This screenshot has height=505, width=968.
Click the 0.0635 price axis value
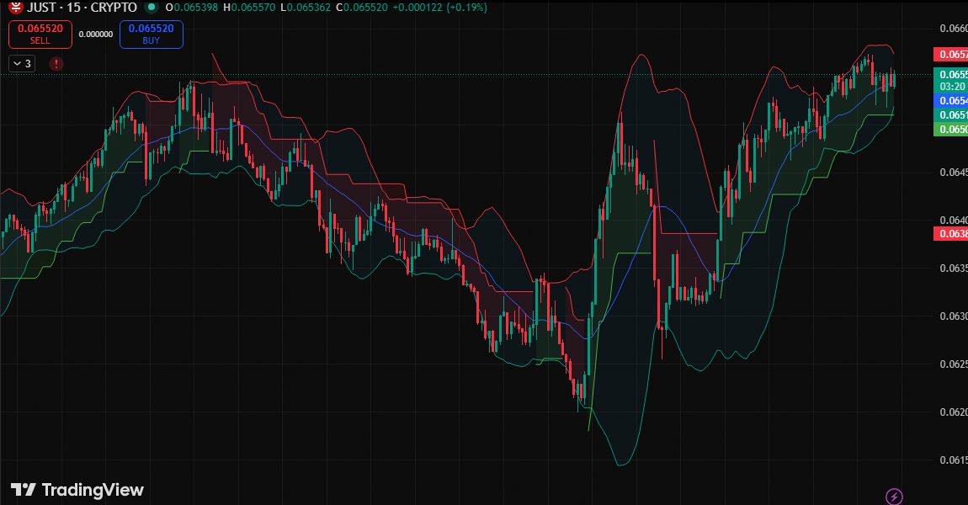[x=953, y=268]
